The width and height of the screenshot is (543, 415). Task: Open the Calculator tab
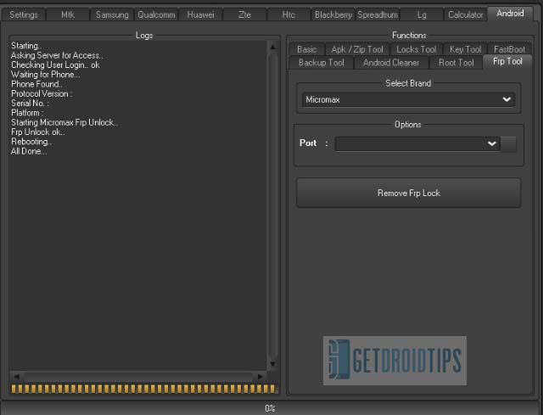[466, 15]
